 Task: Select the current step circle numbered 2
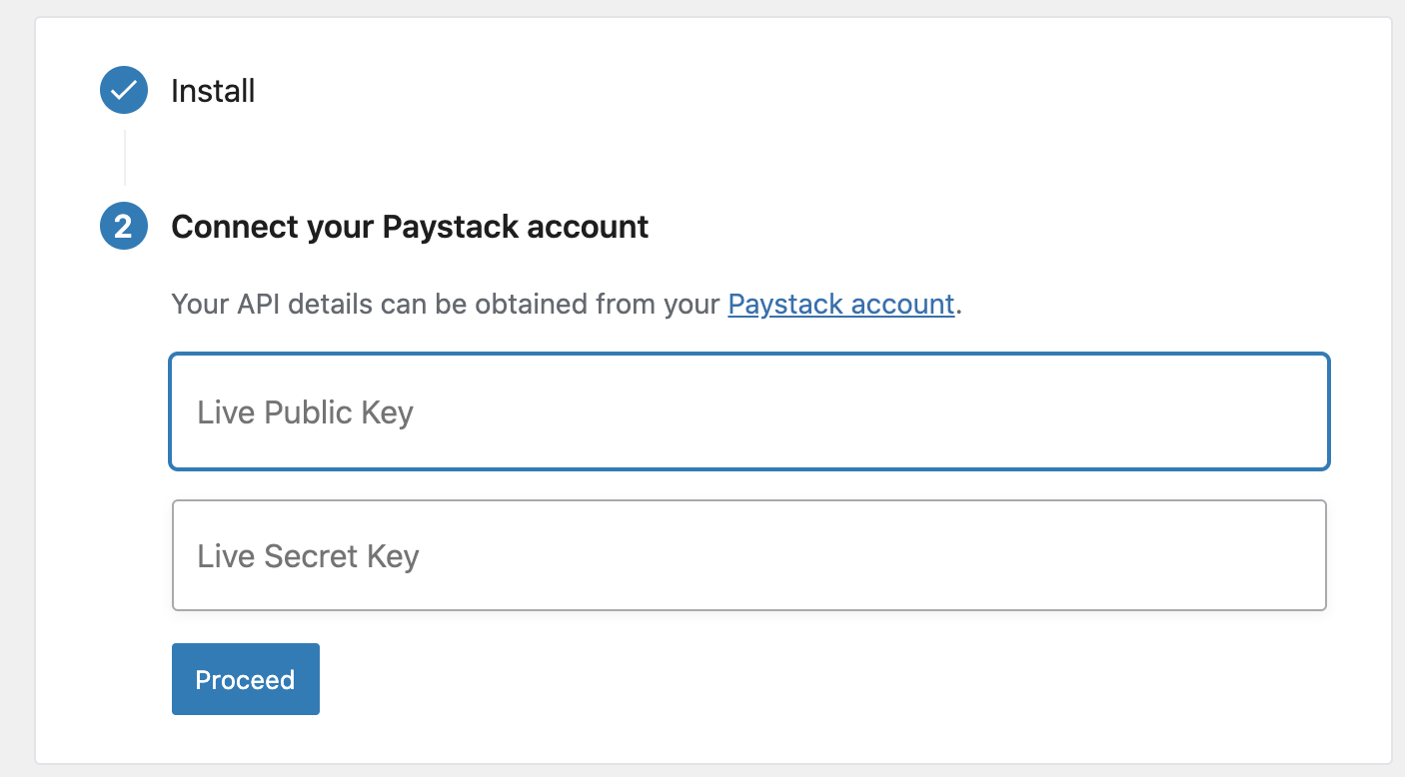(124, 227)
